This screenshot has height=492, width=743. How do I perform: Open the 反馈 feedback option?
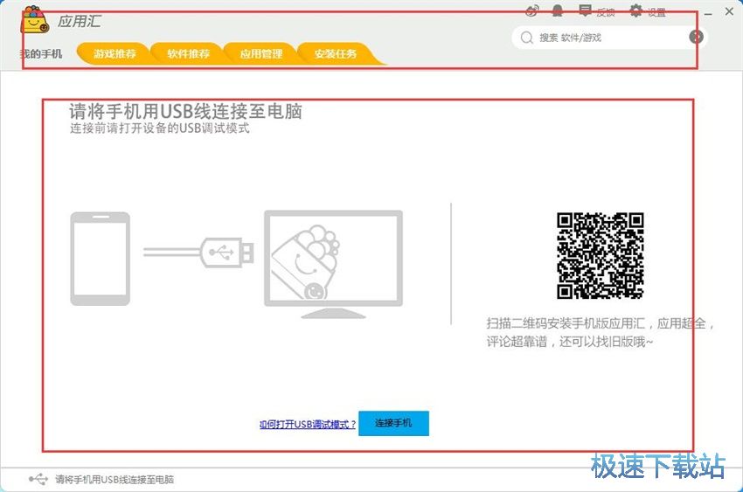pos(597,11)
